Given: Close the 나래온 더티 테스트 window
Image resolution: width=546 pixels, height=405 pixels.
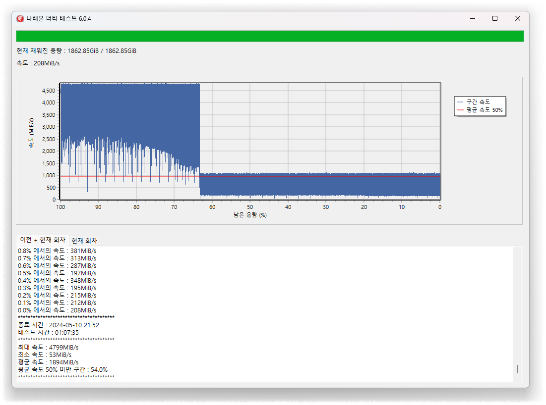Looking at the screenshot, I should tap(517, 18).
